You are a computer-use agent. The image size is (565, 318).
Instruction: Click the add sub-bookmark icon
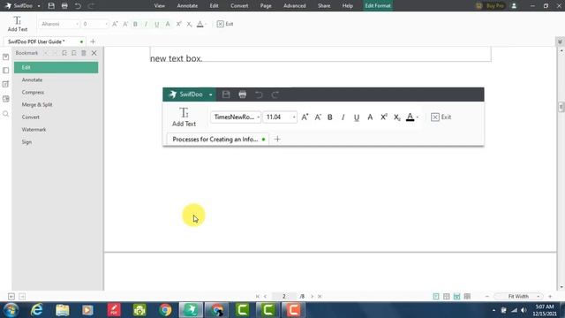(x=74, y=53)
